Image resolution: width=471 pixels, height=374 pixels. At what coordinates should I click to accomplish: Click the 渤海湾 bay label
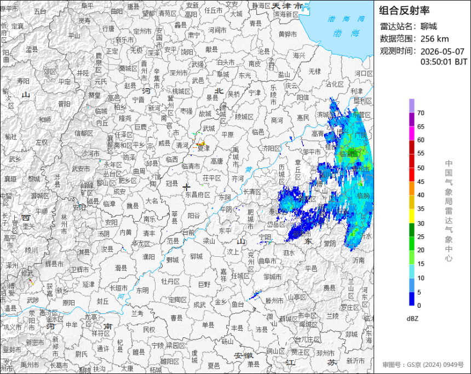[346, 19]
